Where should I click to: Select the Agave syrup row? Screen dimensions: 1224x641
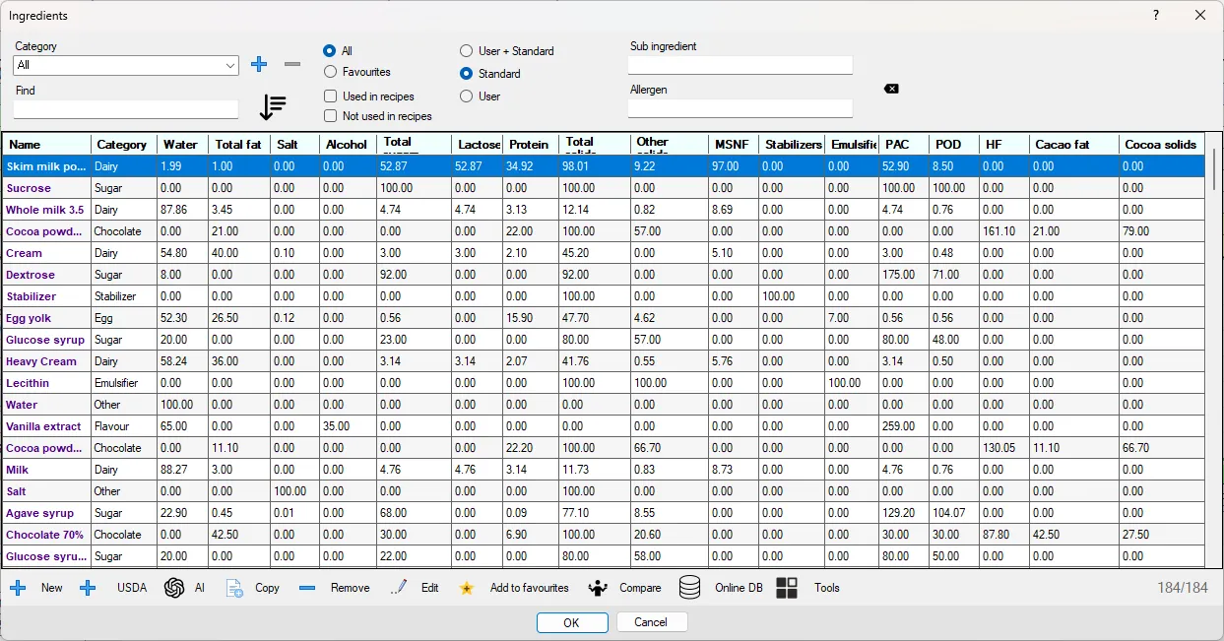[x=604, y=513]
